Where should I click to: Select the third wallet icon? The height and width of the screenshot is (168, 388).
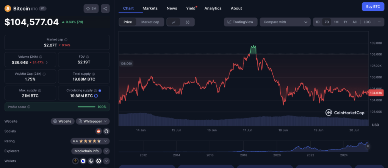pos(91,161)
